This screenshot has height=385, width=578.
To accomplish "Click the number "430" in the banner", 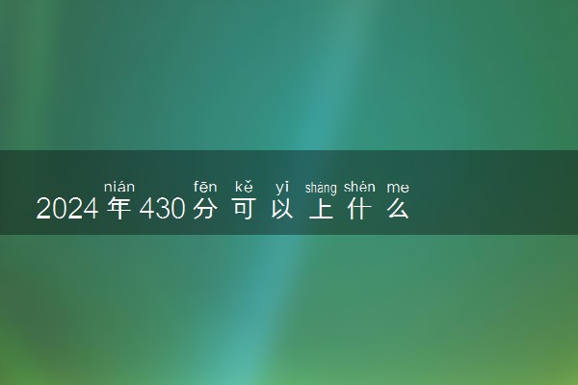I will (162, 209).
